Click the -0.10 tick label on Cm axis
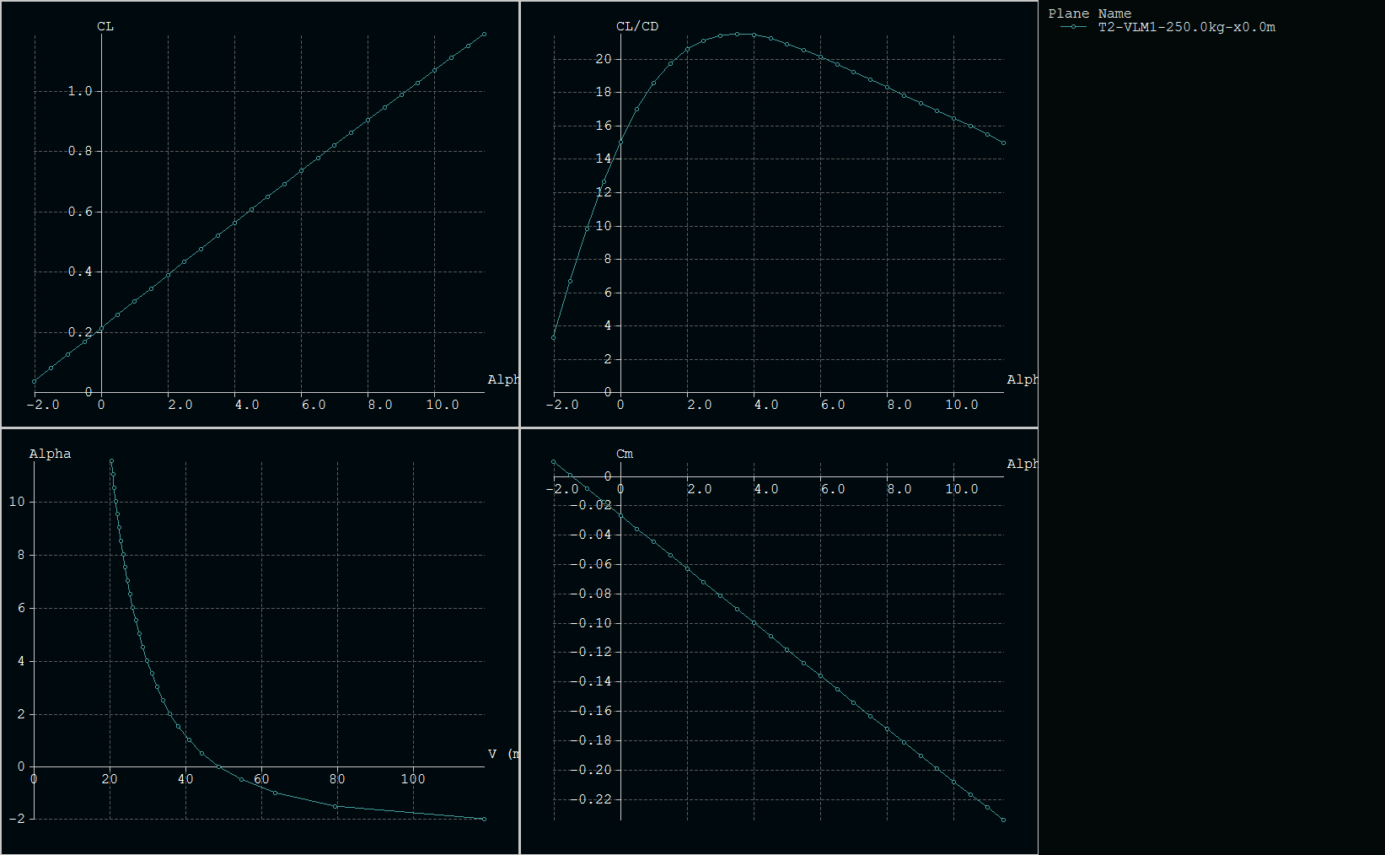 point(591,623)
